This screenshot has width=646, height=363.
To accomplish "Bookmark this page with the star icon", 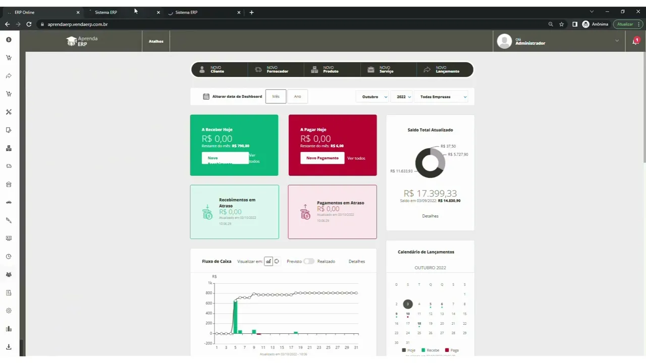I will 561,24.
